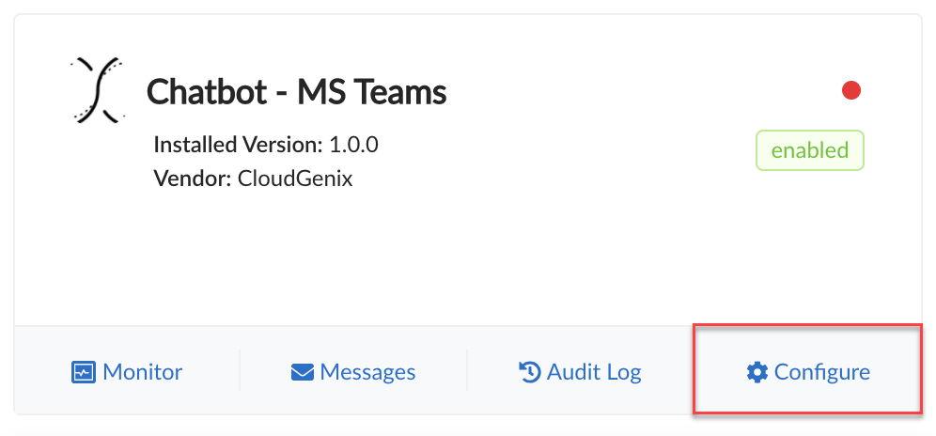Open the Configure text link
This screenshot has height=436, width=936.
[822, 372]
